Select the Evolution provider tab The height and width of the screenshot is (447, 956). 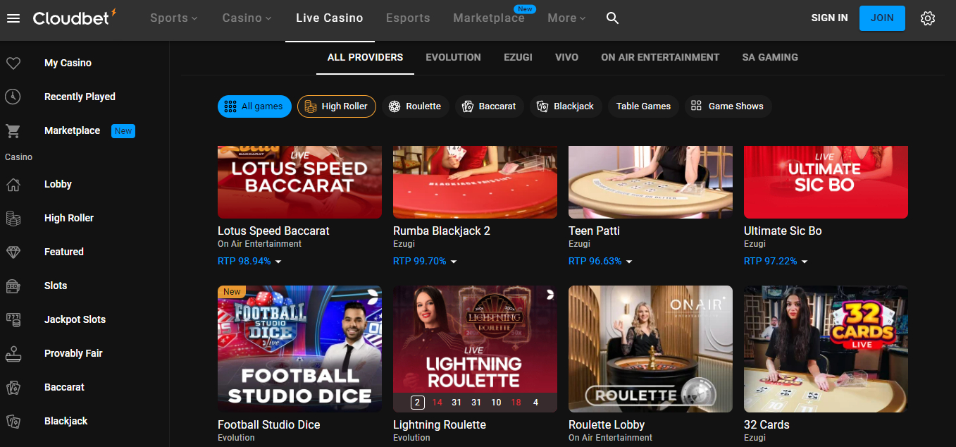click(453, 57)
